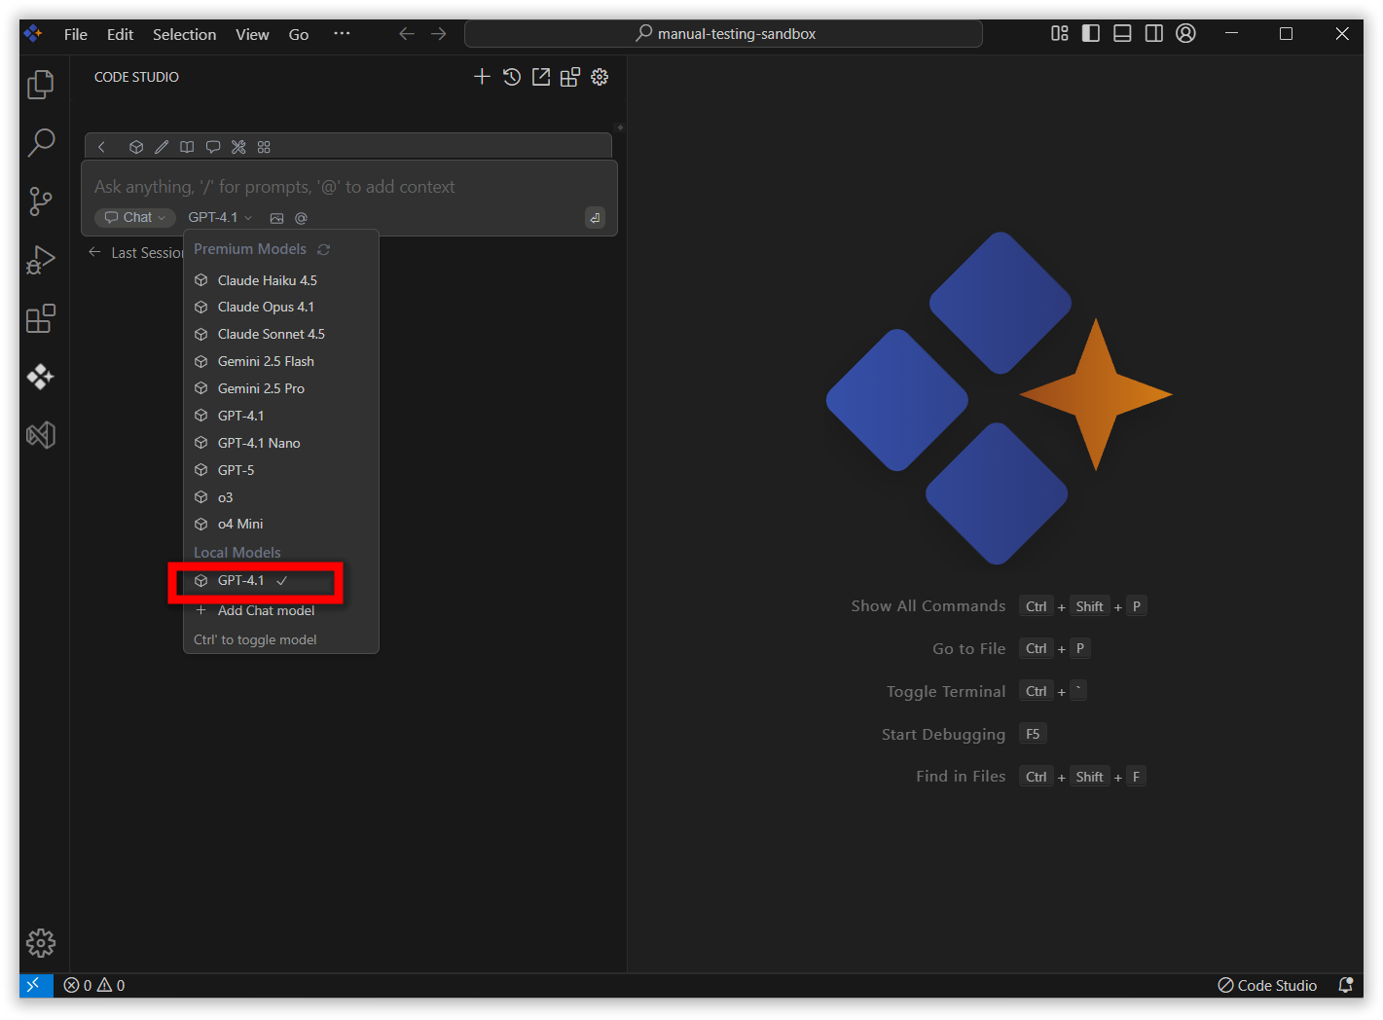
Task: Click the @ add context icon
Action: click(301, 218)
